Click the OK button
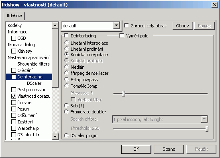 pos(136,149)
